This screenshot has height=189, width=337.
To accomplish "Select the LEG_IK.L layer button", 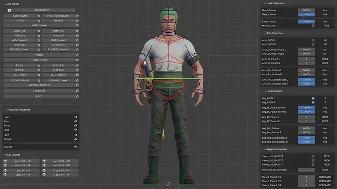I will click(x=20, y=70).
